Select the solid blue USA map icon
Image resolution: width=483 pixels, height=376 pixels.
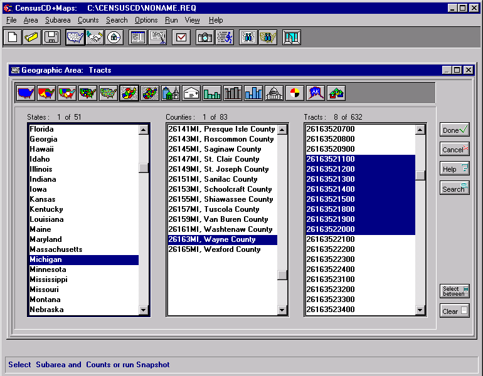tap(26, 93)
